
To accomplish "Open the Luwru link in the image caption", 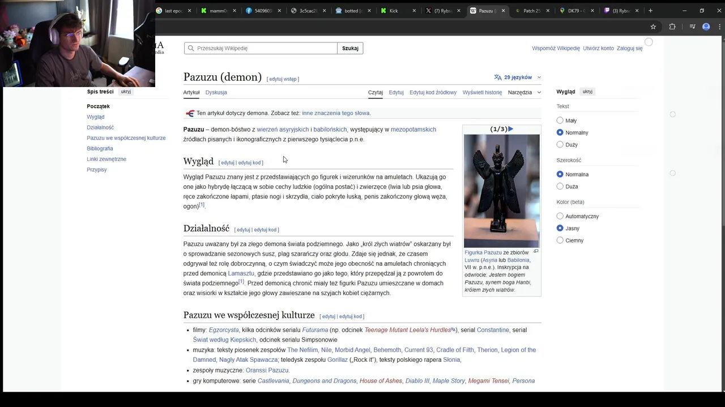I will (472, 260).
